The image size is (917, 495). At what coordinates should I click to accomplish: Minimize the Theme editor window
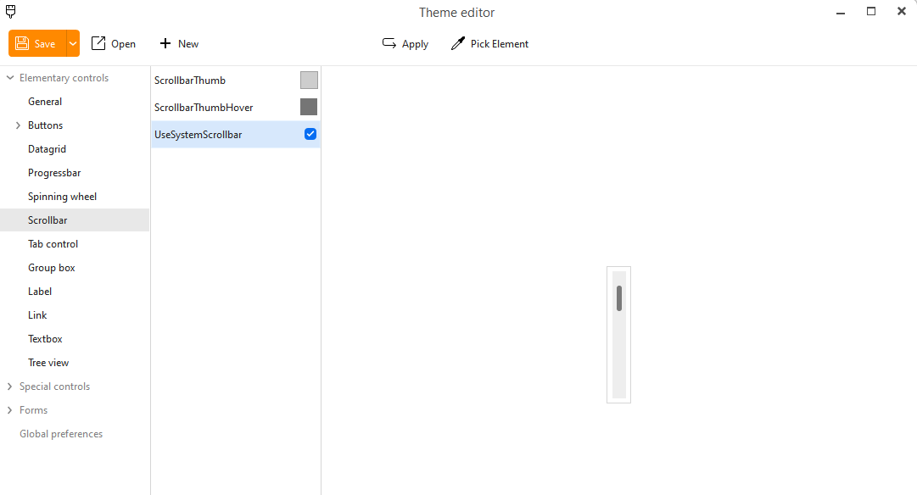[841, 12]
